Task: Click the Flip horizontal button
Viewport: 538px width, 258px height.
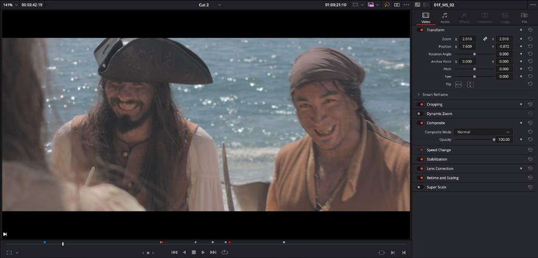Action: (458, 84)
